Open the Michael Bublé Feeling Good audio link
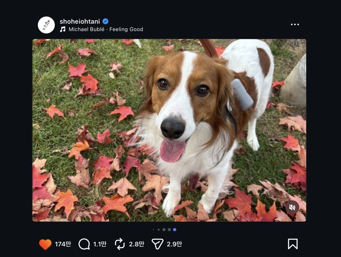The image size is (341, 257). 106,29
